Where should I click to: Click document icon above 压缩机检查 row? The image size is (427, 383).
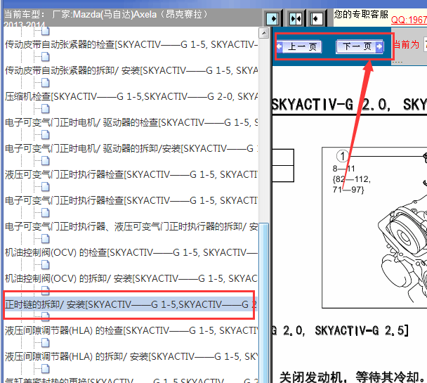tap(45, 82)
